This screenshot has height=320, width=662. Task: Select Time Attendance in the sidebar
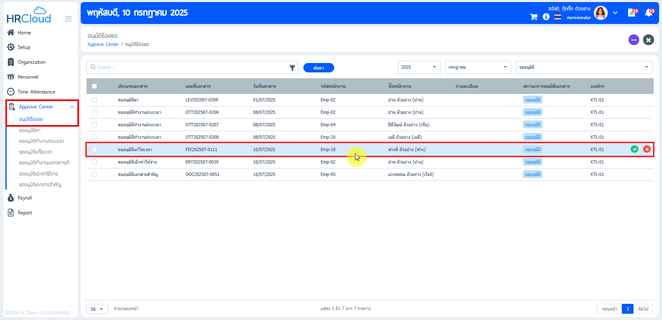[36, 92]
